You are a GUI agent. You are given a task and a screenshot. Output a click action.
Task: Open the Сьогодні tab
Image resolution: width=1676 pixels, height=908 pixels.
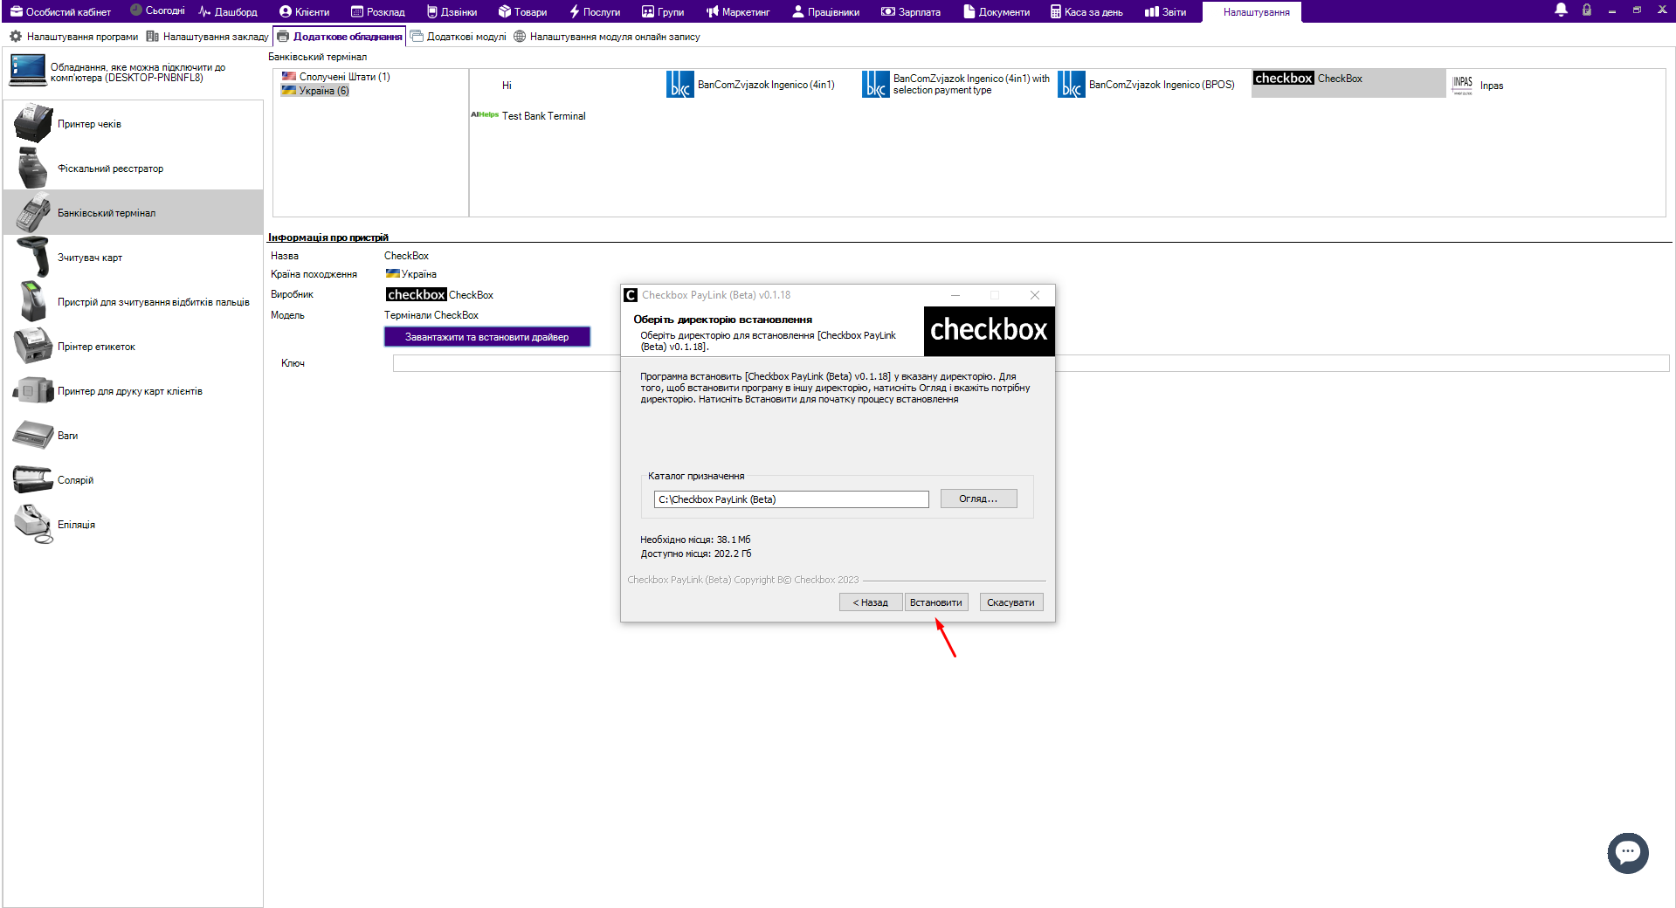[x=157, y=10]
